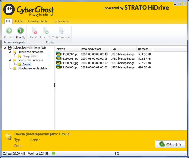This screenshot has height=158, width=189.
Task: Click the Nowy folder icon in tree
Action: click(19, 56)
